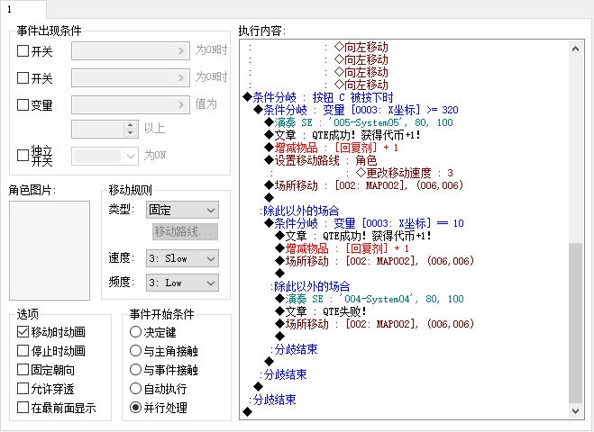The width and height of the screenshot is (594, 432).
Task: Select the first 增减物品 [回复剂] + 1 line
Action: point(331,148)
